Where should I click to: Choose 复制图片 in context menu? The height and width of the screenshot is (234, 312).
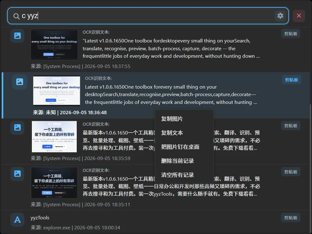(x=184, y=119)
